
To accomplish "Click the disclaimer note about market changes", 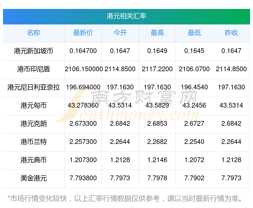I will click(x=124, y=198).
